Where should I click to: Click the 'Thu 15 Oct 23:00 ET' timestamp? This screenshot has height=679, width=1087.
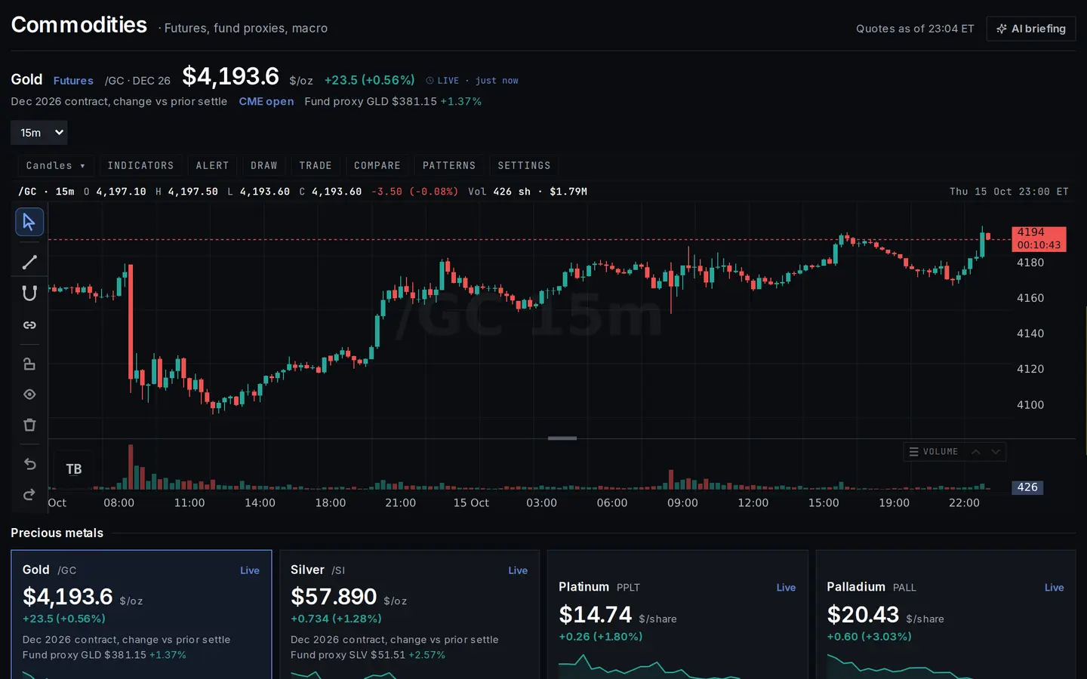(x=1009, y=192)
